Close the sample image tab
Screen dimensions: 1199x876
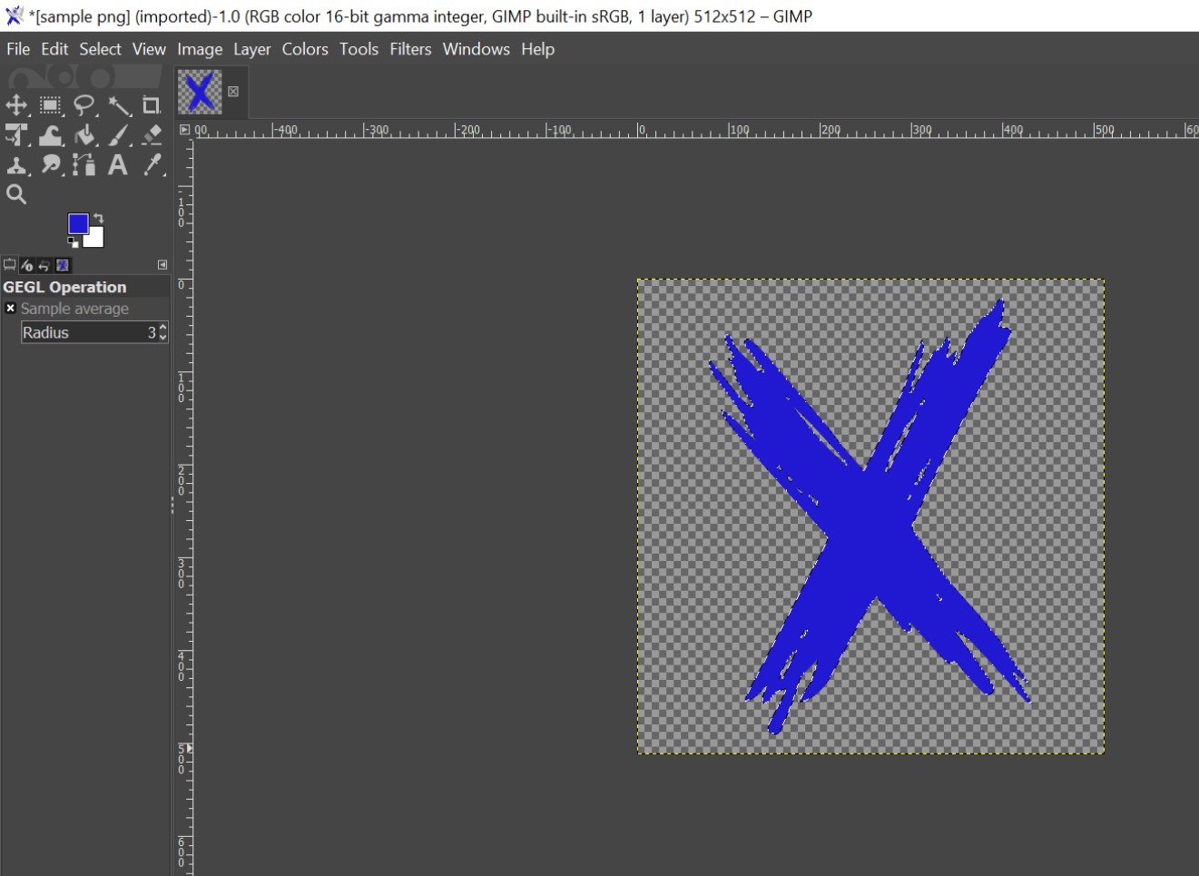click(x=233, y=92)
